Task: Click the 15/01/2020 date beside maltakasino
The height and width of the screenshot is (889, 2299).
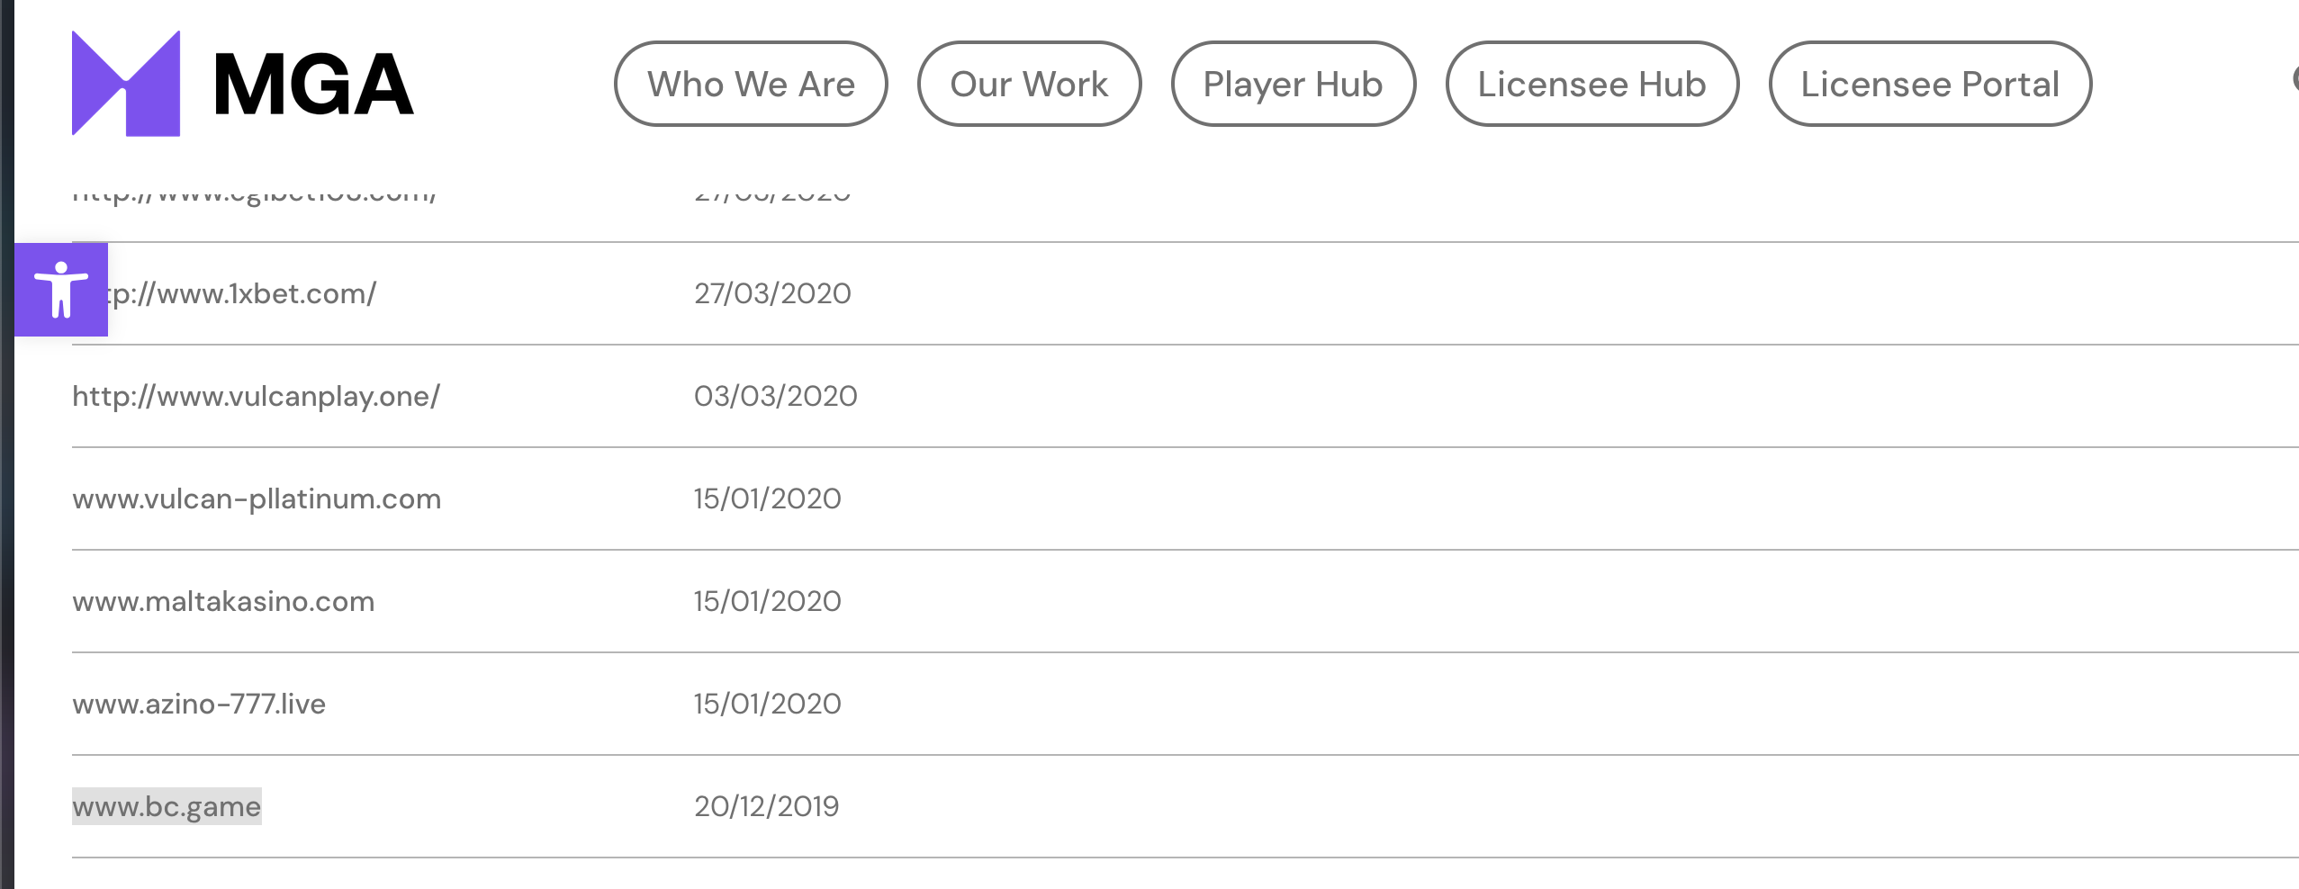Action: tap(767, 601)
